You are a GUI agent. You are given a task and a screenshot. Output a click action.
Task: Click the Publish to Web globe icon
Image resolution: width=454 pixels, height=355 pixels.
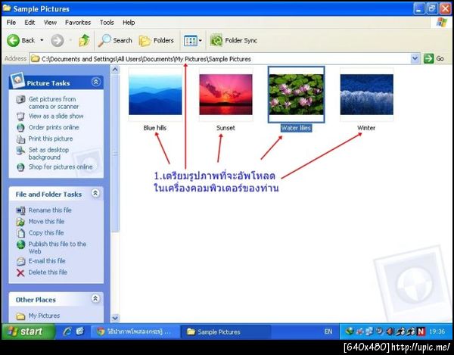[20, 244]
